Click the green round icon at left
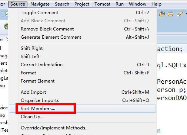The image size is (187, 135). click(6, 26)
